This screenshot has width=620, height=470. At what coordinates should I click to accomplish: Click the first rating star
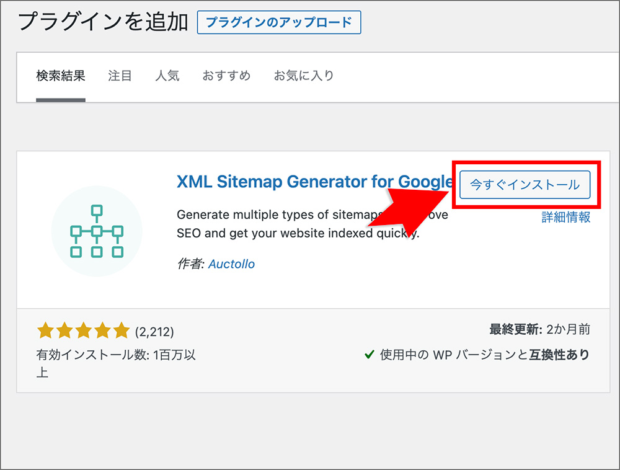pos(45,331)
